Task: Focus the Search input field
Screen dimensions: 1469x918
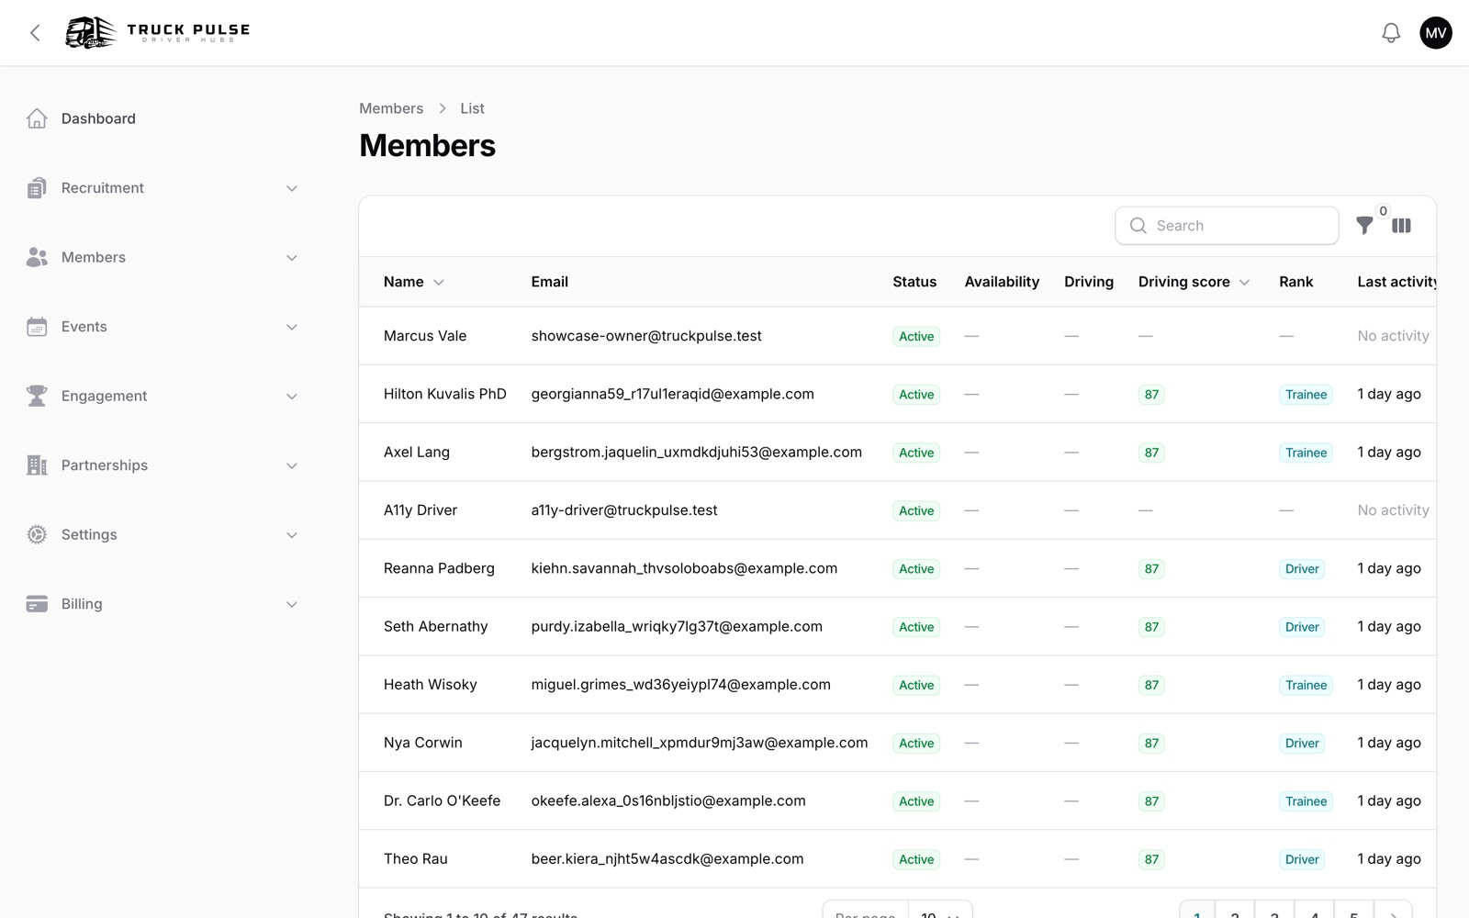Action: [1227, 226]
